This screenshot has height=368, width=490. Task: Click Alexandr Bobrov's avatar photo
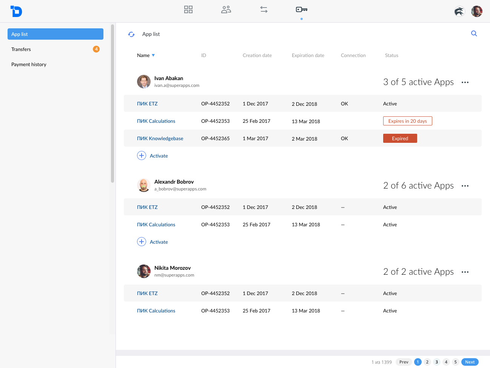pos(144,185)
